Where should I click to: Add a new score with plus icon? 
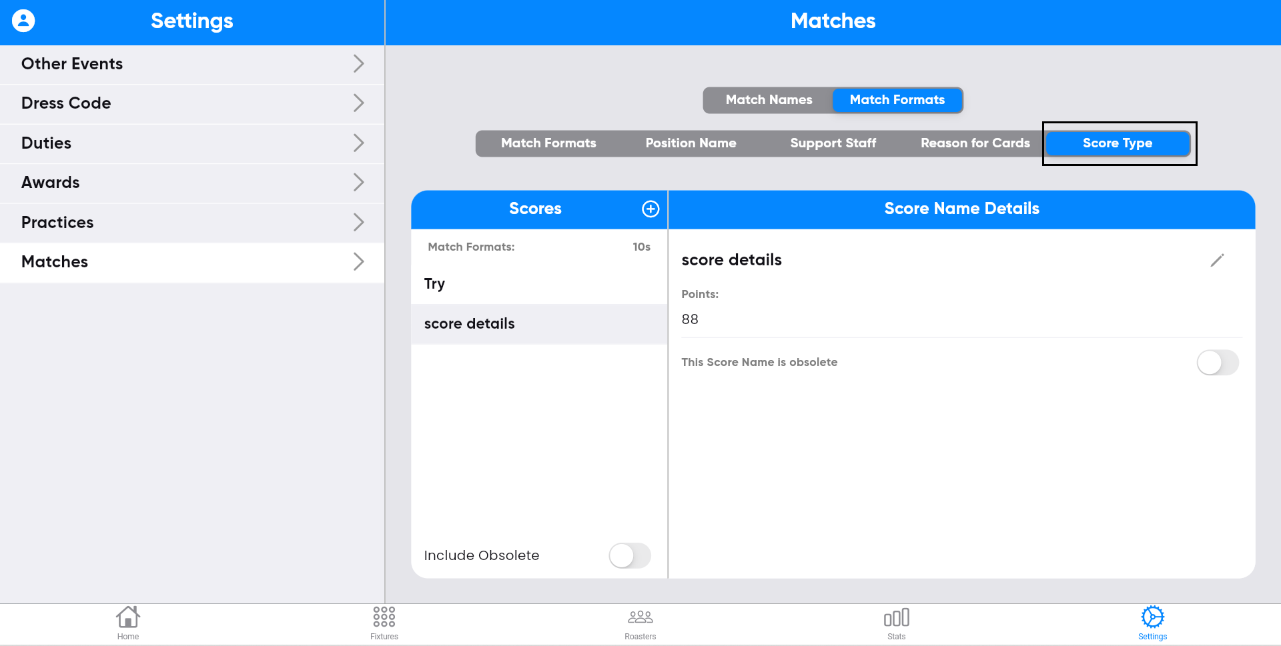(x=651, y=209)
